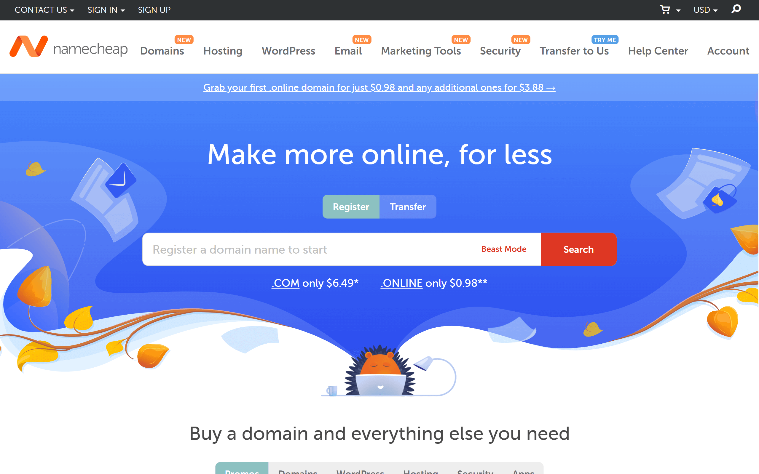Click the Search button for domains
The image size is (759, 474).
point(579,249)
